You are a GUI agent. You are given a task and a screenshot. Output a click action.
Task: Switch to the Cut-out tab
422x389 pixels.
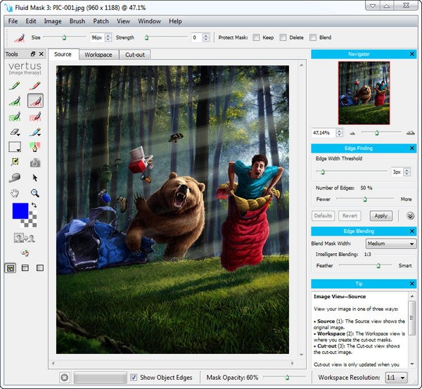pos(135,55)
